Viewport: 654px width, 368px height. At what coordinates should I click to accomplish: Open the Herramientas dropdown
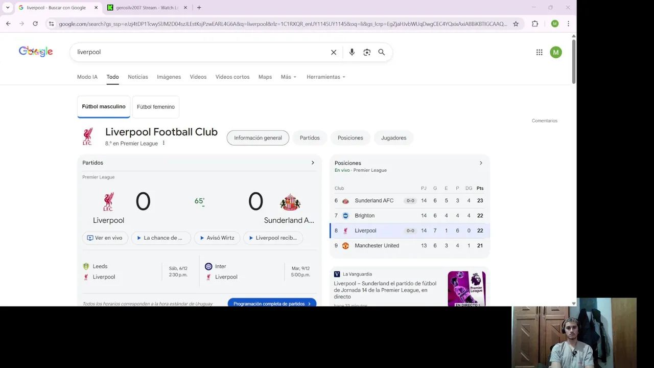326,77
